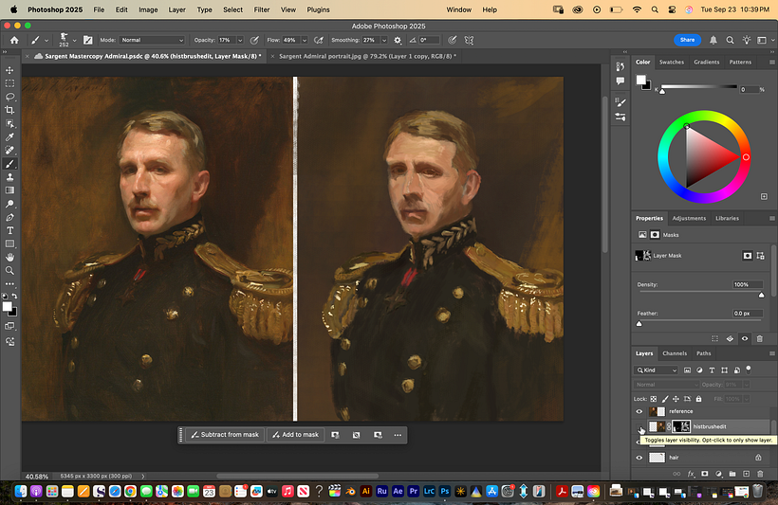The image size is (778, 505).
Task: Create new fill or adjustment layer icon
Action: click(x=718, y=474)
